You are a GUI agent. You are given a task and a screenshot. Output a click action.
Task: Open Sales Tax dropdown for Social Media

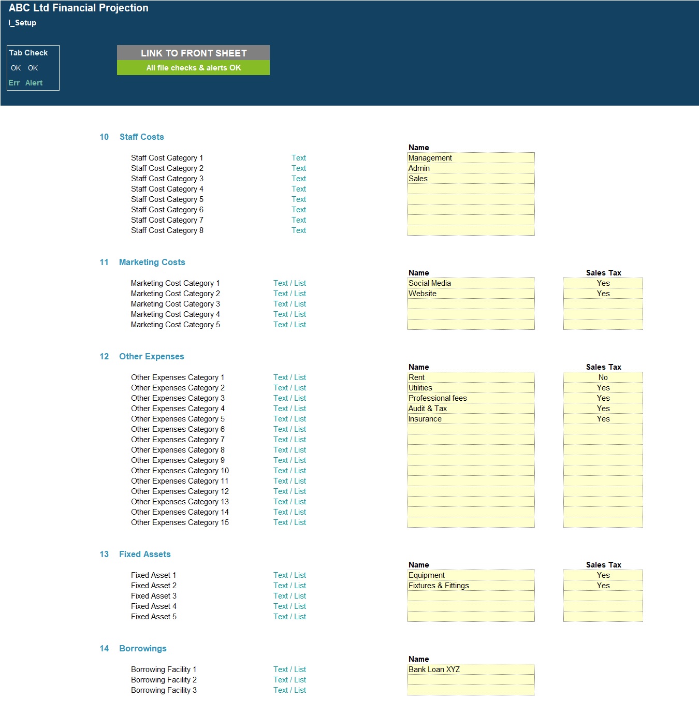[603, 283]
